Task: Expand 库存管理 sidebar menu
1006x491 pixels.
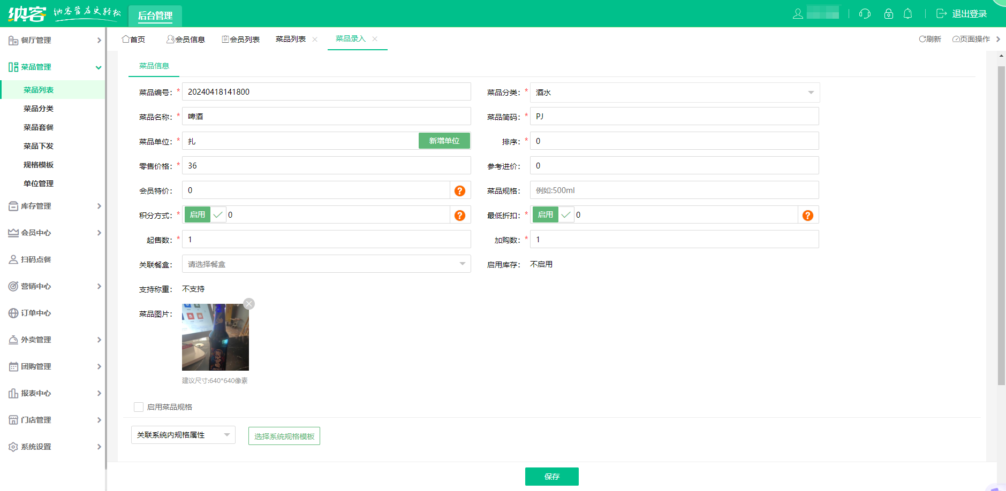Action: tap(52, 206)
